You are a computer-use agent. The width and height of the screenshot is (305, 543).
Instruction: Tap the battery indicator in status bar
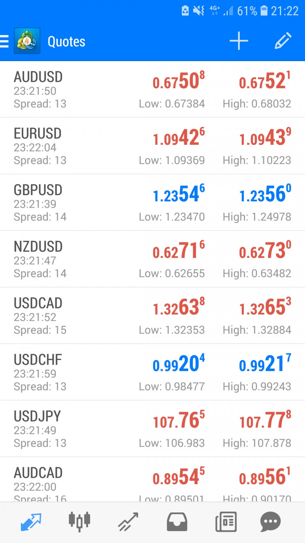pyautogui.click(x=264, y=11)
